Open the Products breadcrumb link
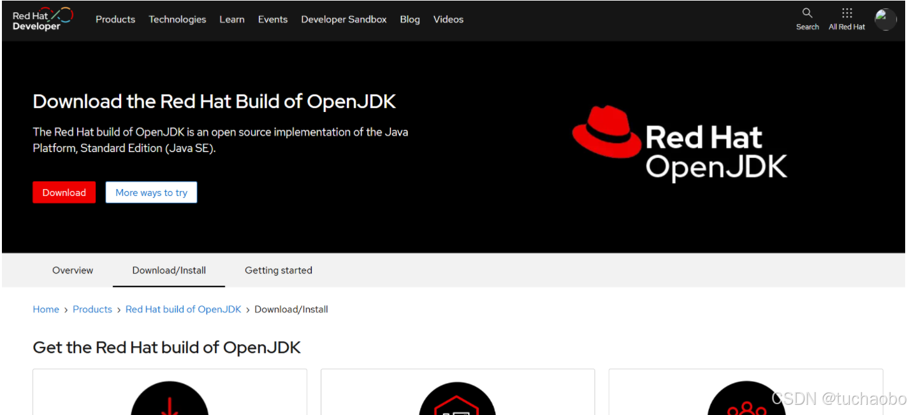The image size is (909, 415). click(x=92, y=309)
